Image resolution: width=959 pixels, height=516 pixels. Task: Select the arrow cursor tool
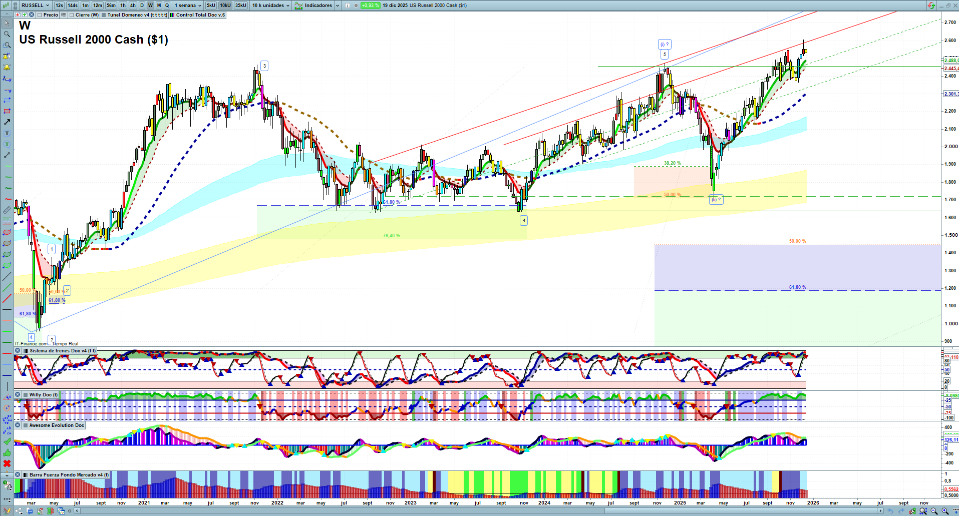click(7, 23)
